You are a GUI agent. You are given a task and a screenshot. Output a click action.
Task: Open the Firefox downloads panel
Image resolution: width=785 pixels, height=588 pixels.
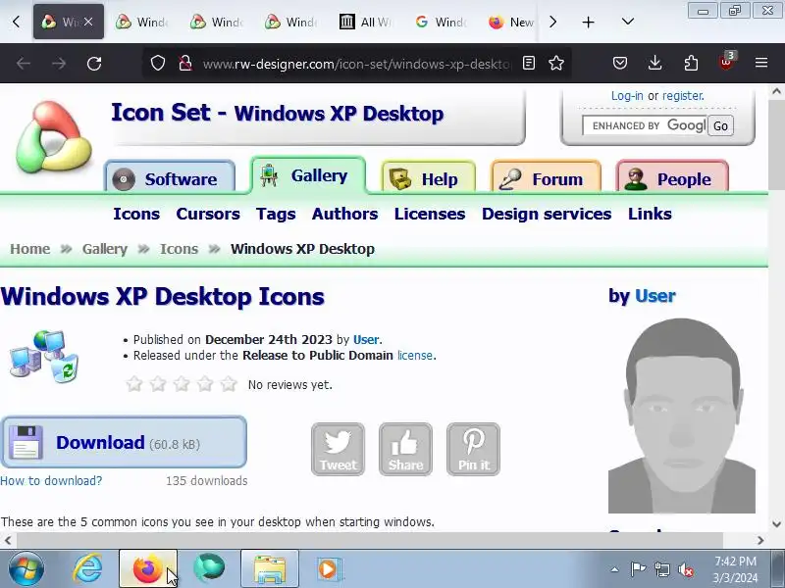click(x=654, y=63)
